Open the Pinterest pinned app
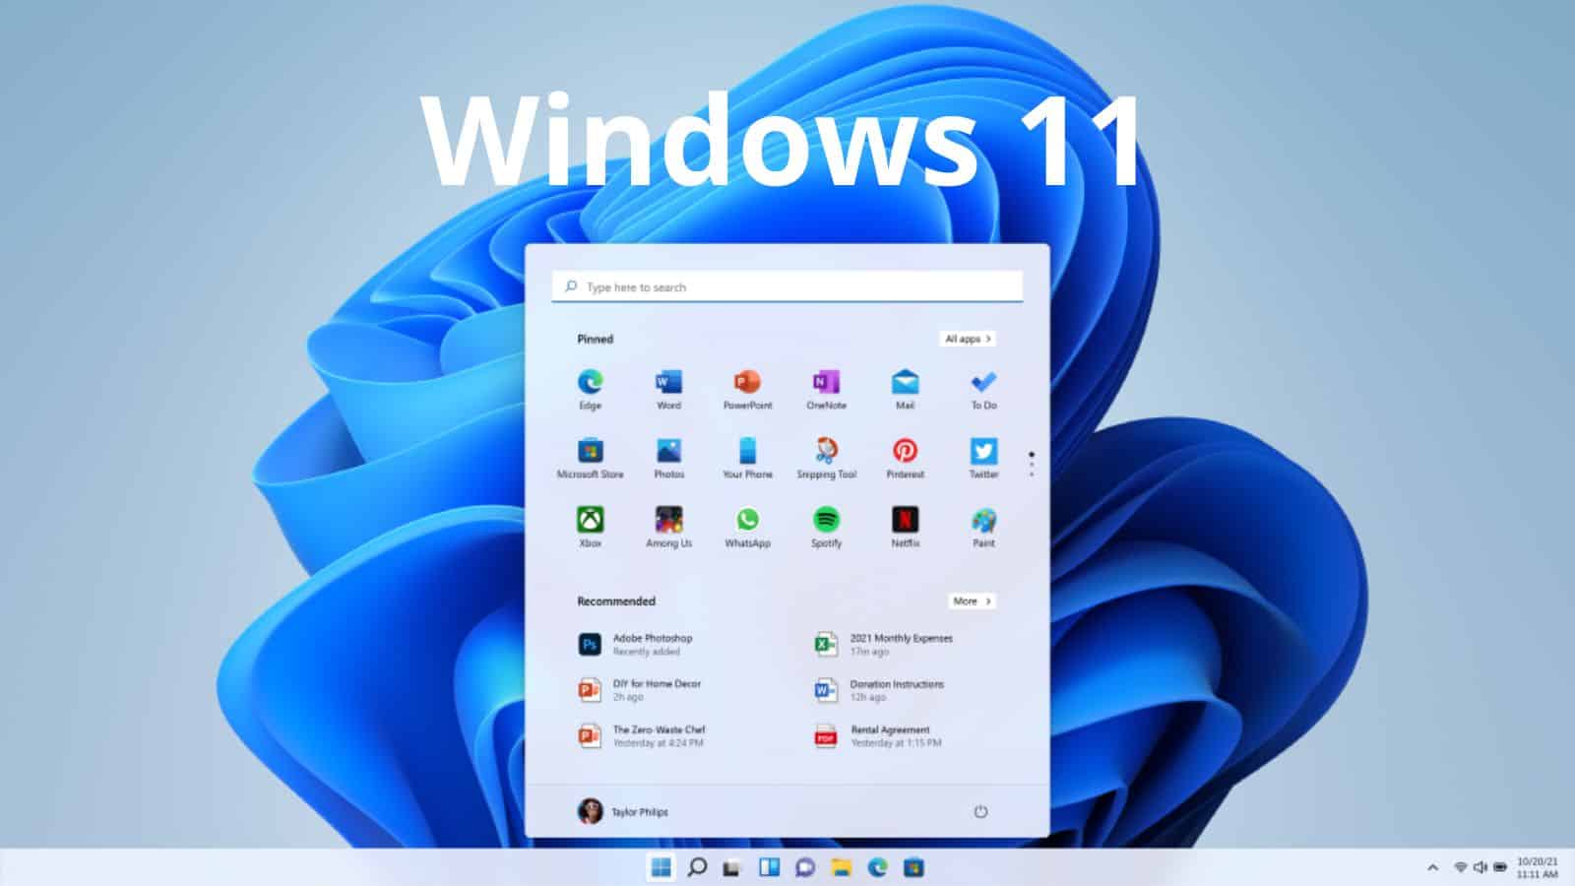 tap(905, 458)
